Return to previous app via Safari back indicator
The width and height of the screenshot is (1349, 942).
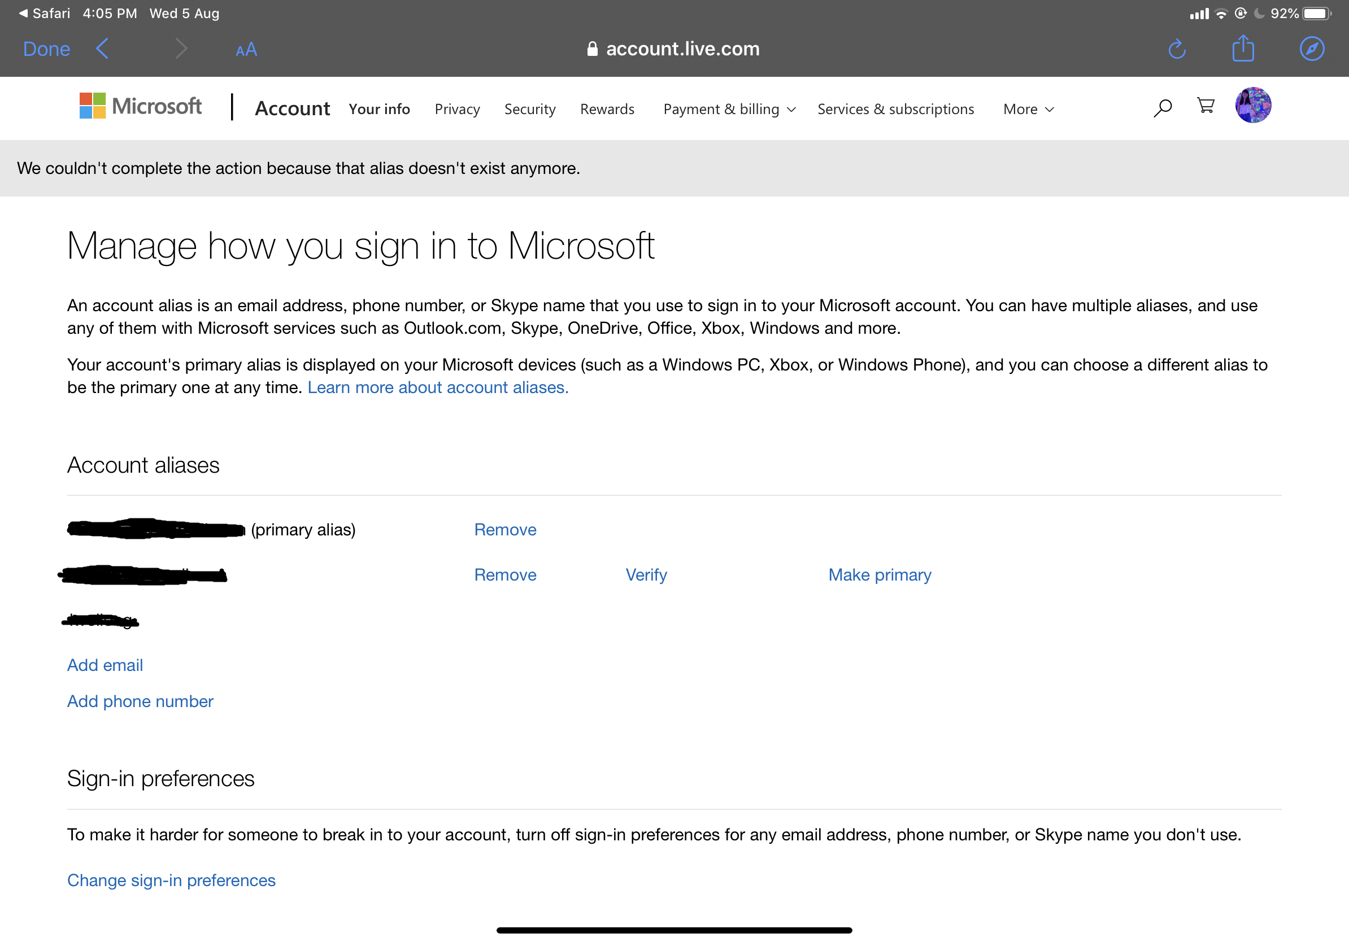(x=44, y=13)
